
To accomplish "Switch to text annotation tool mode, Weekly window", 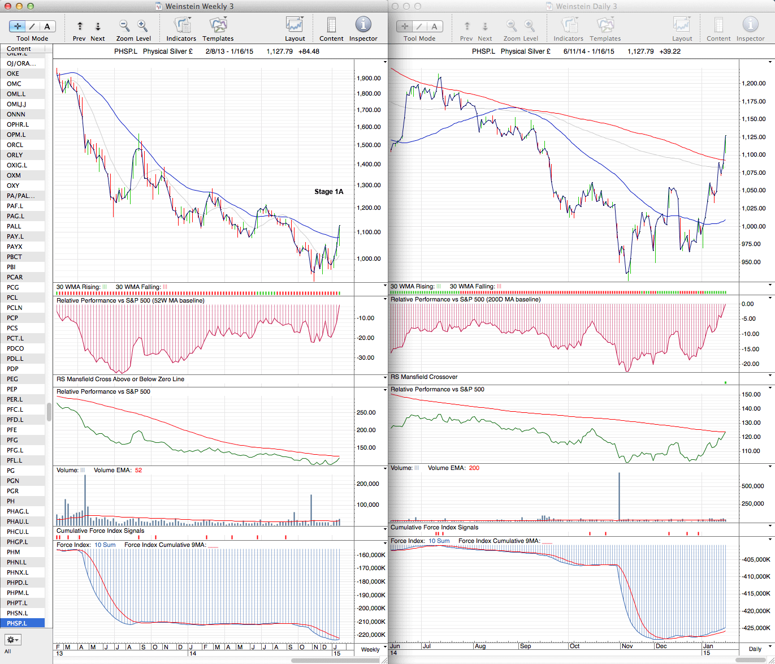I will tap(47, 27).
